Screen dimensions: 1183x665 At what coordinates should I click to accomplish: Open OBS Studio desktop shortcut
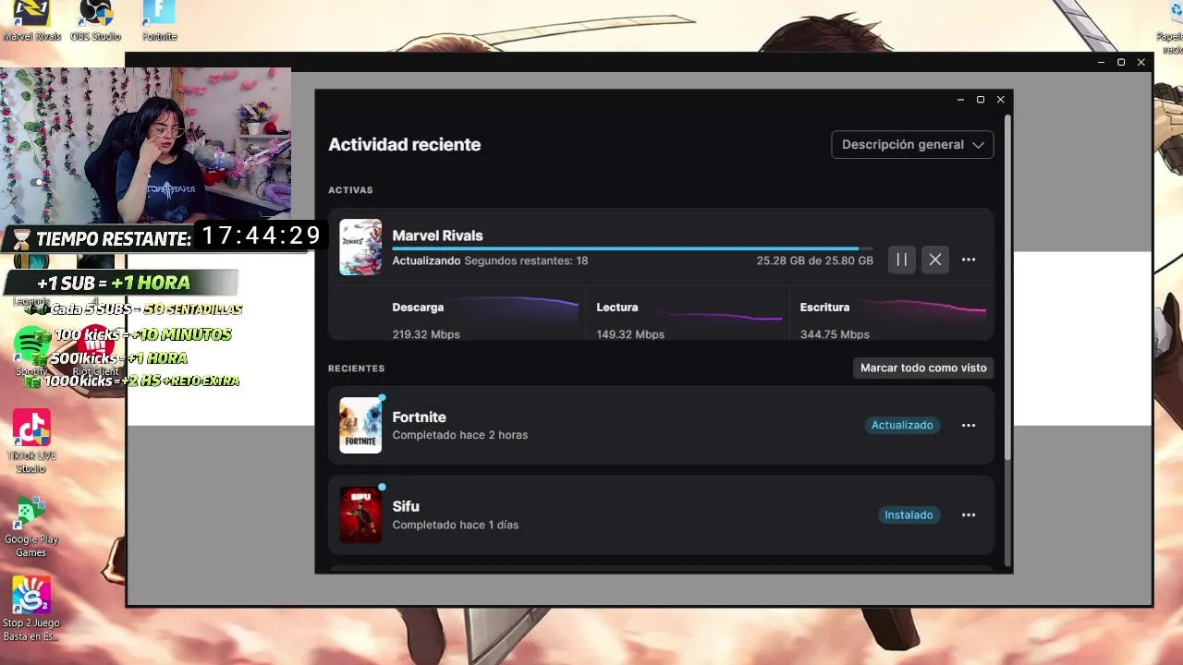pyautogui.click(x=95, y=21)
